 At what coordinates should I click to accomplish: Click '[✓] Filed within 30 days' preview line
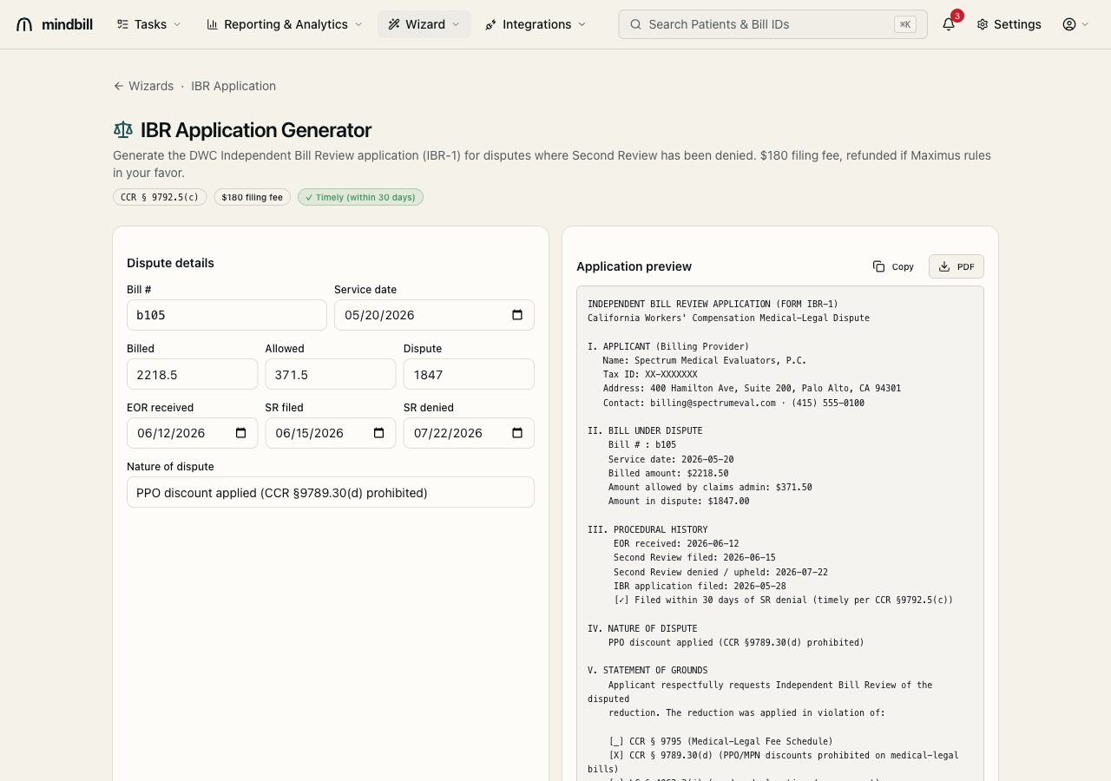pyautogui.click(x=783, y=600)
